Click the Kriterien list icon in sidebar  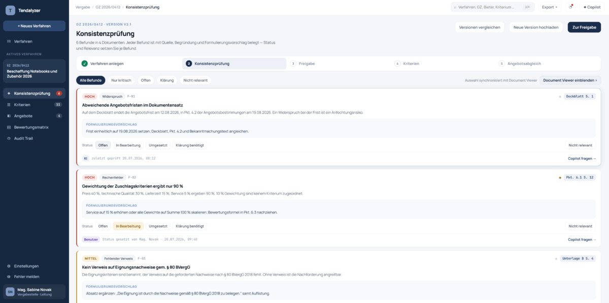(x=9, y=104)
